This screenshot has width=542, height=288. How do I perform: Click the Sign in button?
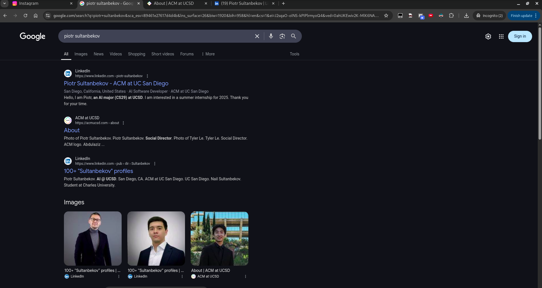[x=520, y=36]
